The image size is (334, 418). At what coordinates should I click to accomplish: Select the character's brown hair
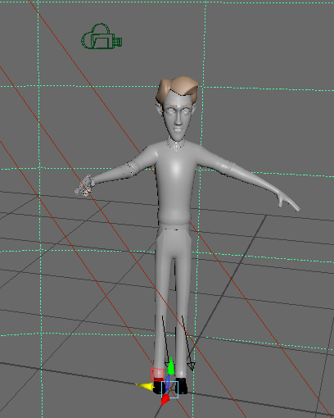[x=178, y=89]
